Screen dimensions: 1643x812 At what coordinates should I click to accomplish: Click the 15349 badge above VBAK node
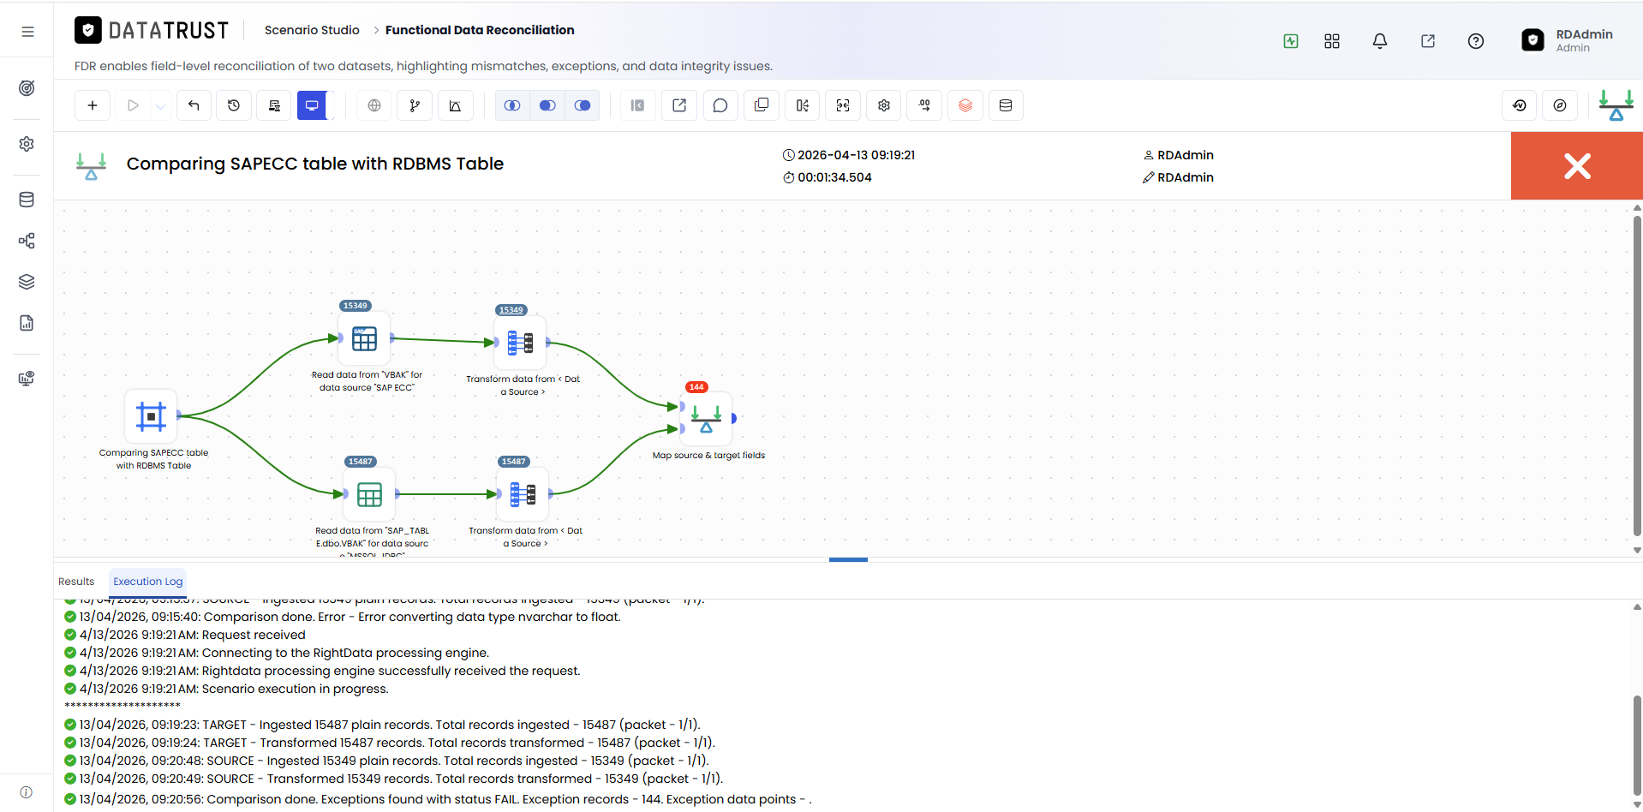coord(355,306)
